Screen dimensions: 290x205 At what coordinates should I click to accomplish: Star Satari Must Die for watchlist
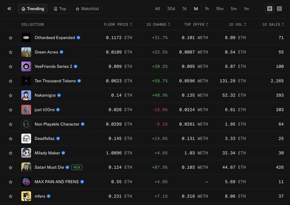pyautogui.click(x=11, y=168)
